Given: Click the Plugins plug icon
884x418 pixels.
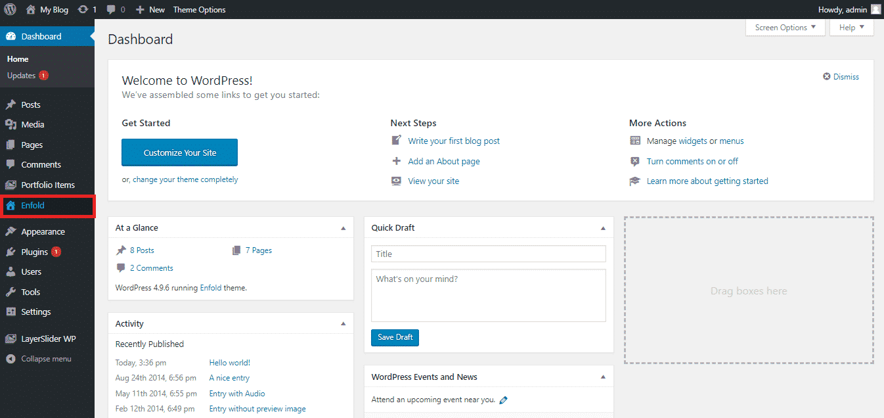Looking at the screenshot, I should [x=11, y=252].
